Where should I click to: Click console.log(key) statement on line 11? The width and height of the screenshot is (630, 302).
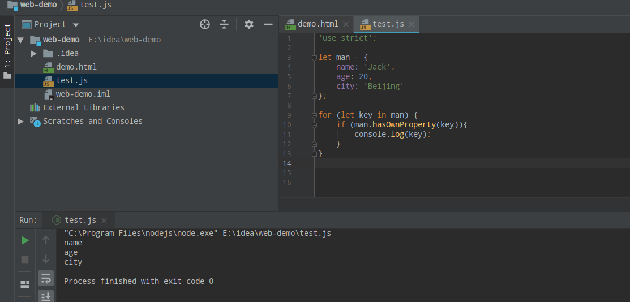click(x=392, y=135)
